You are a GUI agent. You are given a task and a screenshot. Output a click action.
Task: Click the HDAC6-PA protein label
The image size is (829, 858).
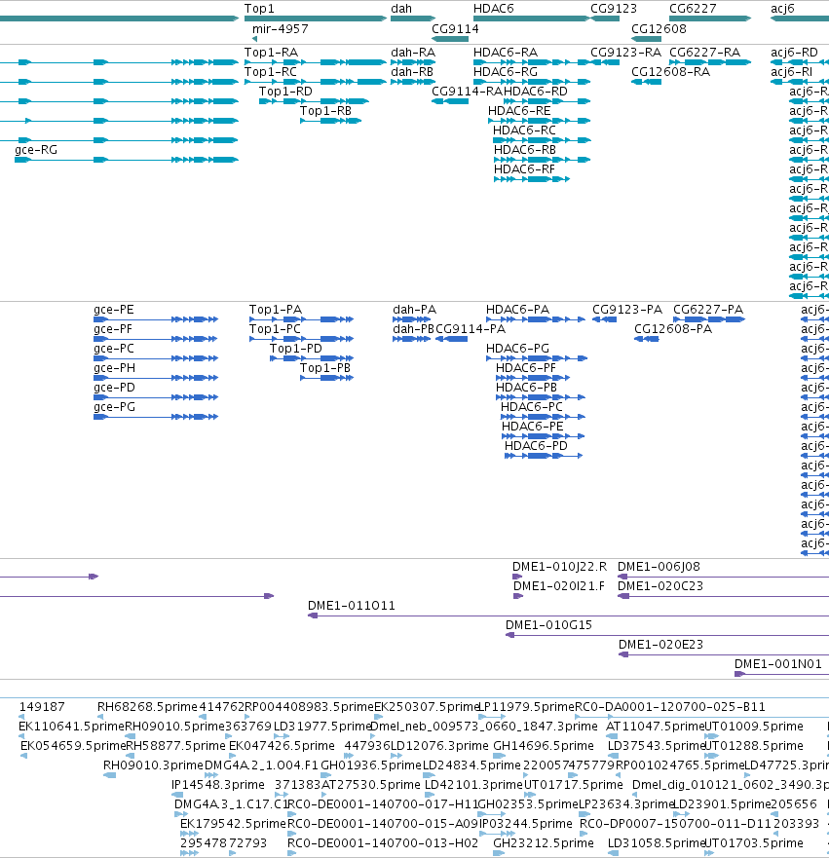pyautogui.click(x=517, y=310)
